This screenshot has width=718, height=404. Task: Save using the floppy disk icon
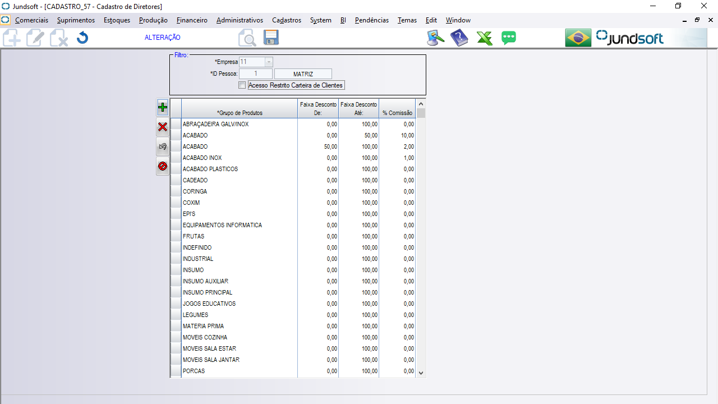271,38
